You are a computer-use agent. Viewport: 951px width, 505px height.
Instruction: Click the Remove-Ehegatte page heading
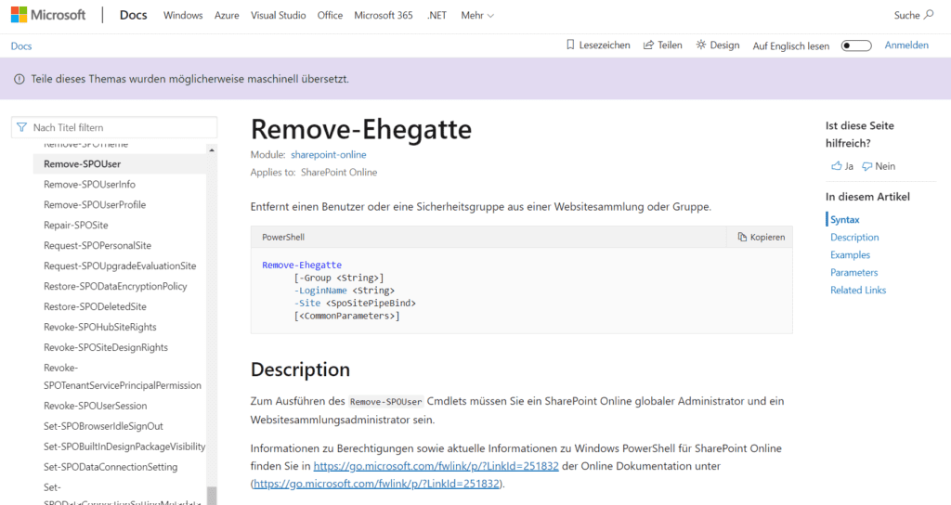[361, 129]
